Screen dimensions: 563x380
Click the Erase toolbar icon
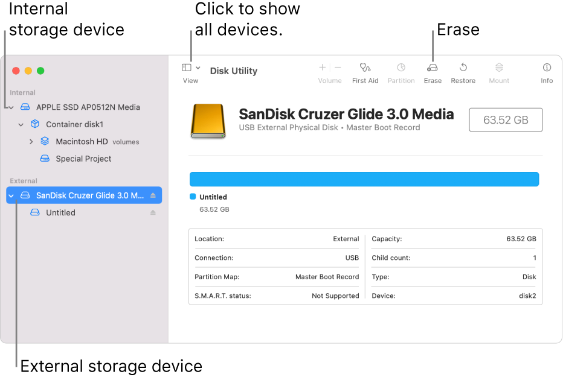tap(433, 68)
